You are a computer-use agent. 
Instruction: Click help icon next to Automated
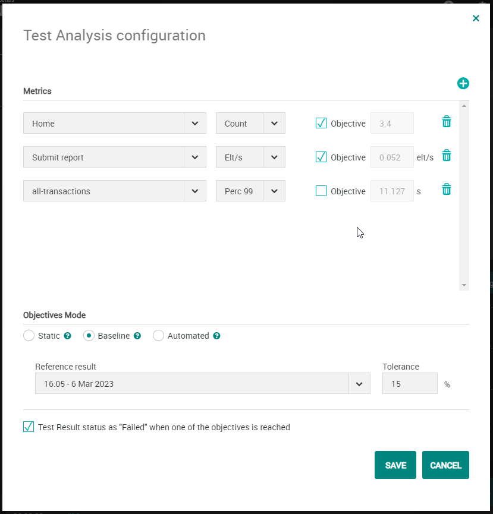(x=216, y=336)
